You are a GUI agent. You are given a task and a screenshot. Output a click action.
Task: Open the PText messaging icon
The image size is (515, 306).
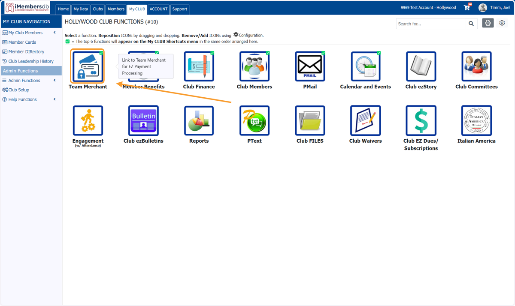[x=254, y=120]
